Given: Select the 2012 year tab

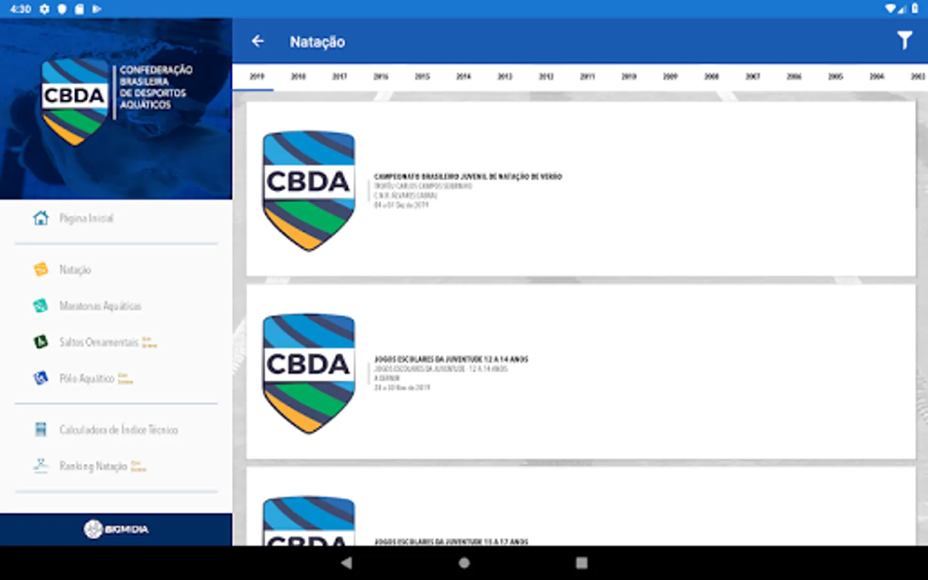Looking at the screenshot, I should point(546,76).
